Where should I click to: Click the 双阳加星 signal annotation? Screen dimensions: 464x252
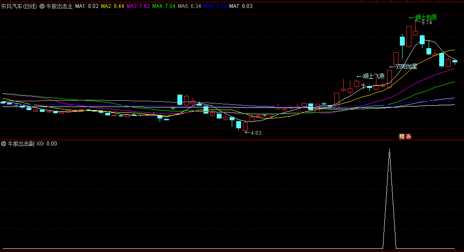[x=403, y=67]
